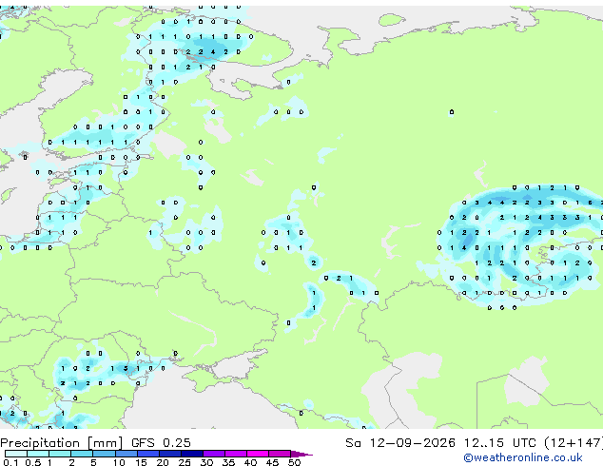Choose the dark navy swatch between 25 and 30
This screenshot has height=466, width=603.
[x=192, y=454]
